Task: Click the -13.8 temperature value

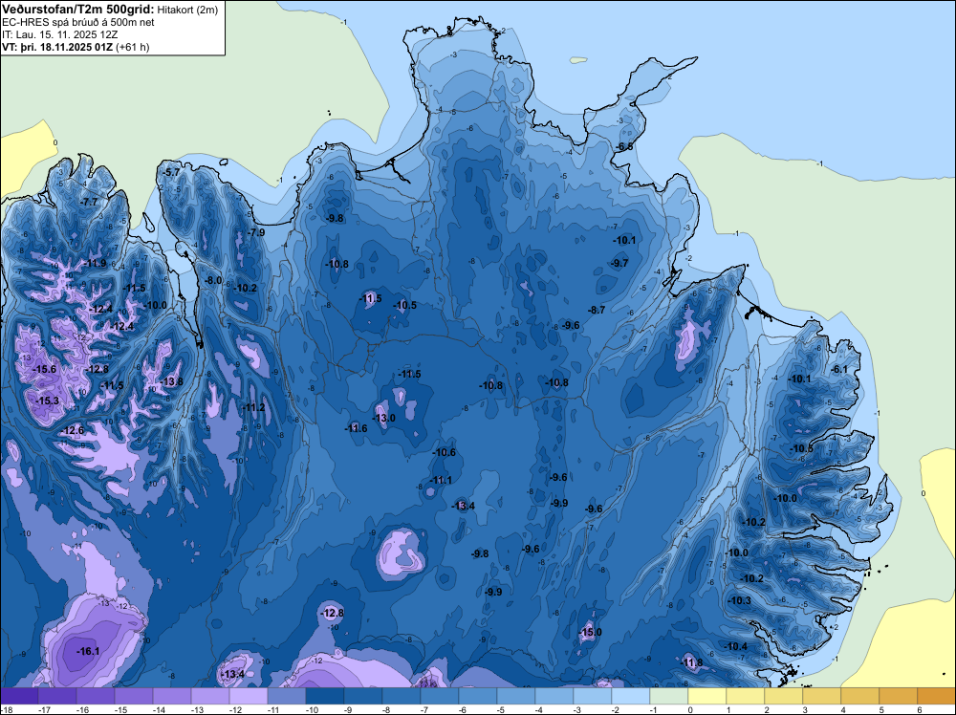Action: coord(171,382)
